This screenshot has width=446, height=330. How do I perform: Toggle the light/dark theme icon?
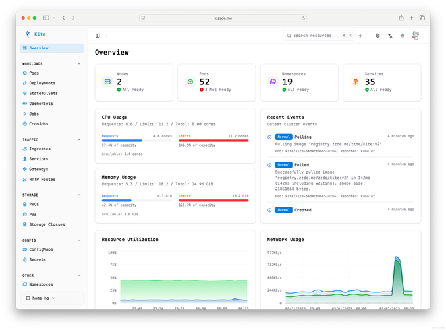[403, 36]
